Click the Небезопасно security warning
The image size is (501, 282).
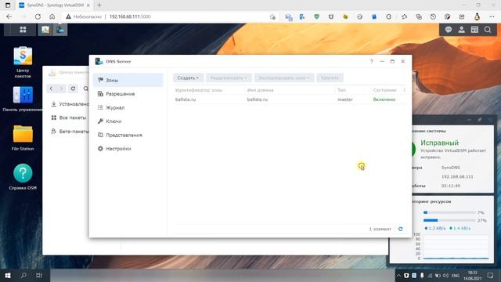coord(84,16)
